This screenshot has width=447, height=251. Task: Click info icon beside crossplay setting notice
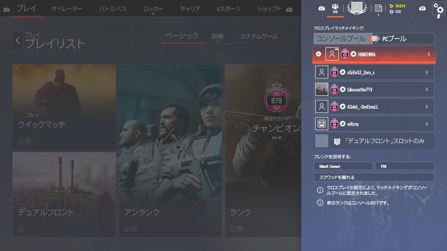tap(320, 190)
